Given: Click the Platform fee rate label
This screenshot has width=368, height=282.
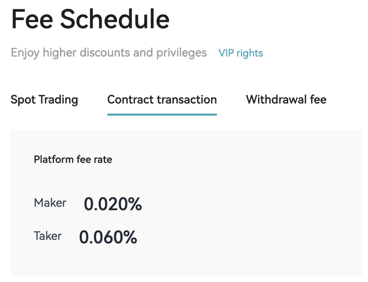Looking at the screenshot, I should pos(73,159).
